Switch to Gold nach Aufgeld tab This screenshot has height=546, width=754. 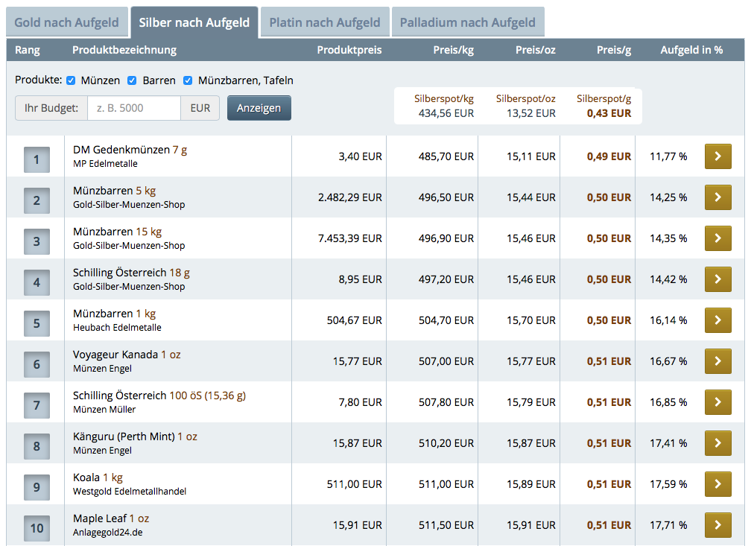67,22
